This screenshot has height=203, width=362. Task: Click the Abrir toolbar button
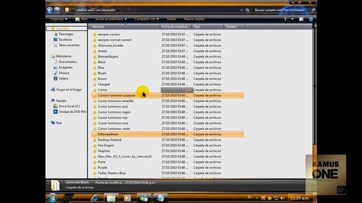pyautogui.click(x=81, y=19)
